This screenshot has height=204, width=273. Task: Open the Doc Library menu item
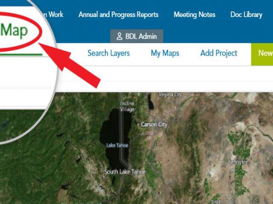[x=247, y=14]
